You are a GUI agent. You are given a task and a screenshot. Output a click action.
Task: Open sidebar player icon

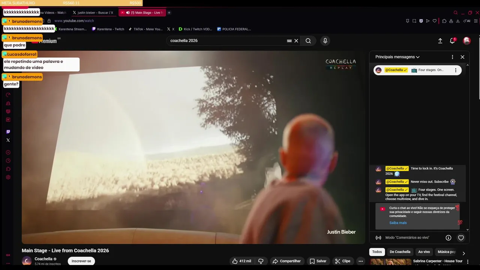[x=8, y=152]
